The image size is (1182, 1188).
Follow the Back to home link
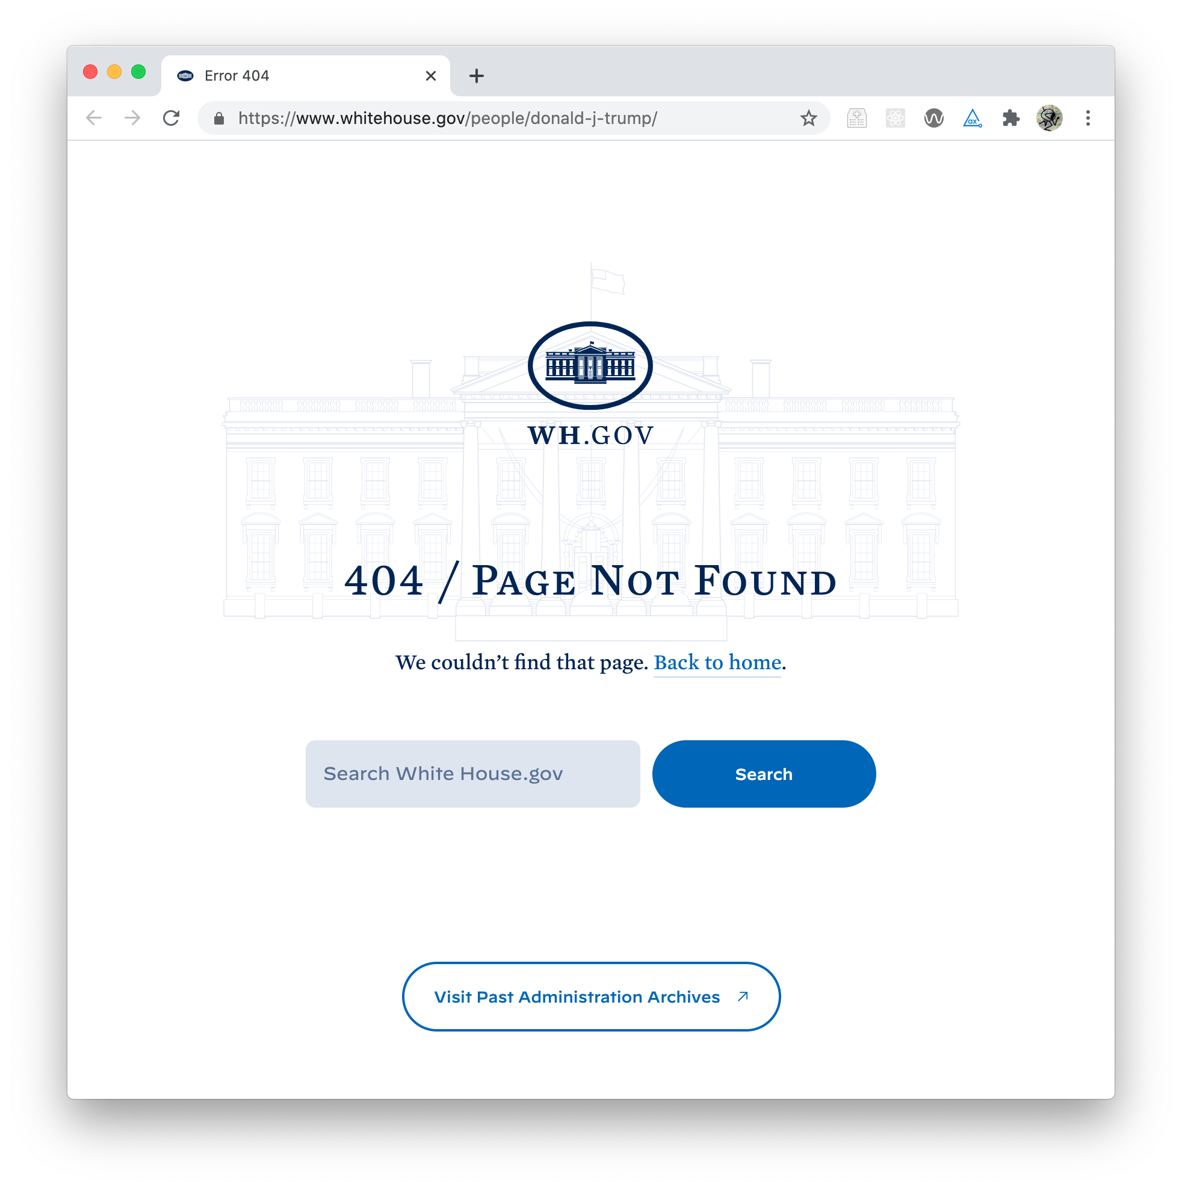coord(717,662)
